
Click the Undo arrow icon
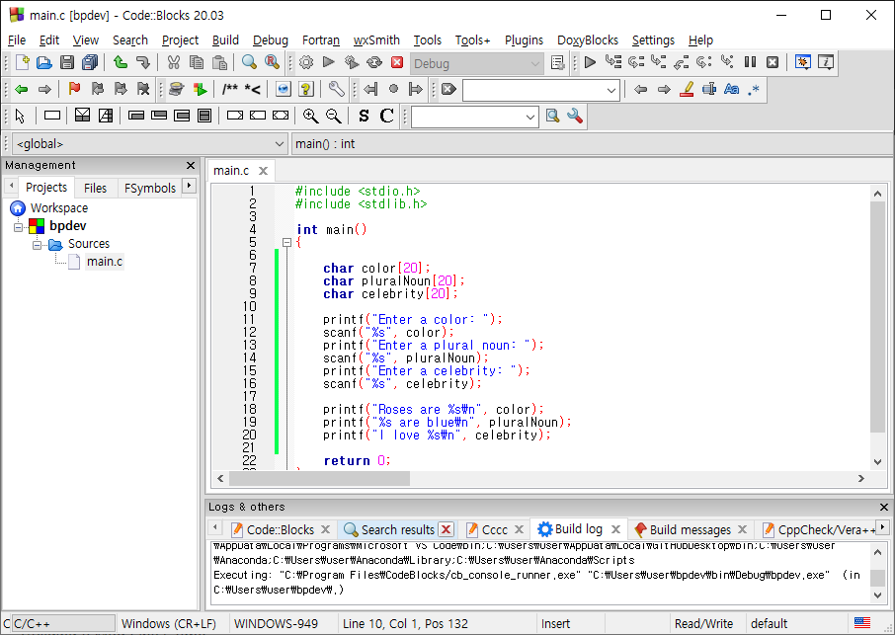(x=120, y=63)
